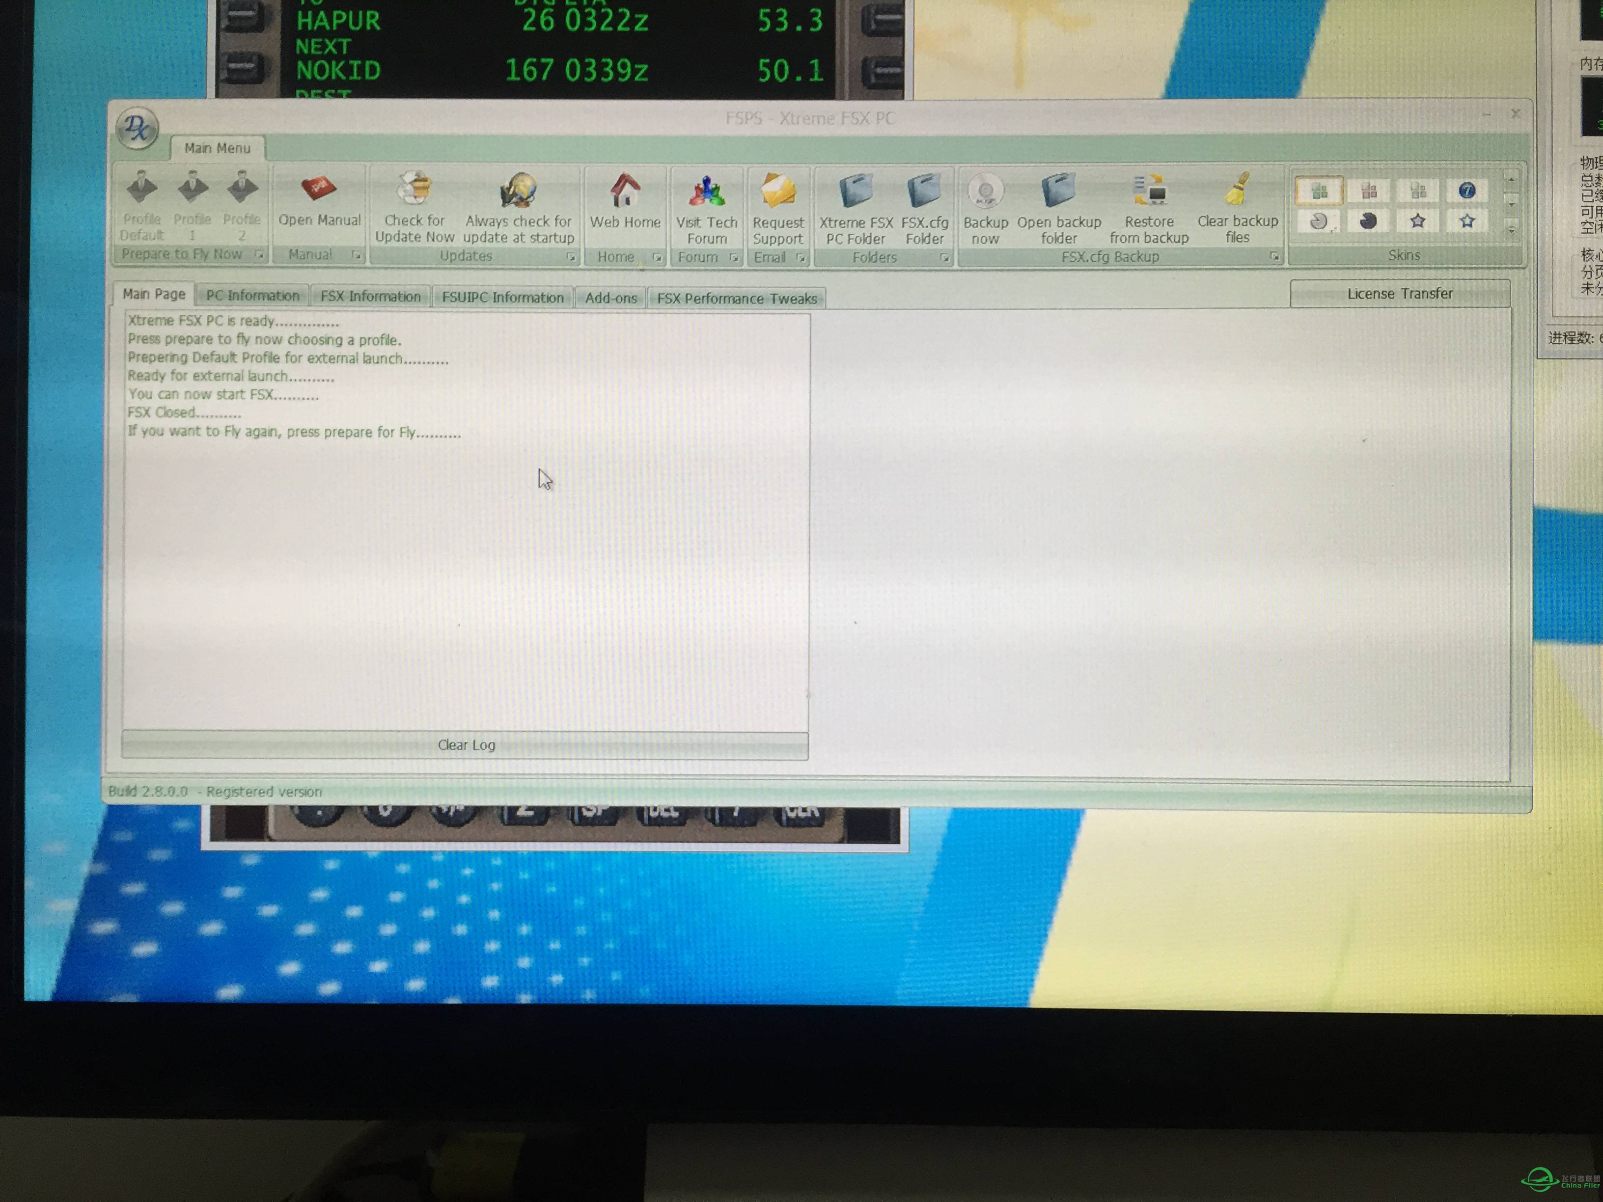Click NOKID waypoint text in CDU window
This screenshot has height=1202, width=1603.
(338, 70)
